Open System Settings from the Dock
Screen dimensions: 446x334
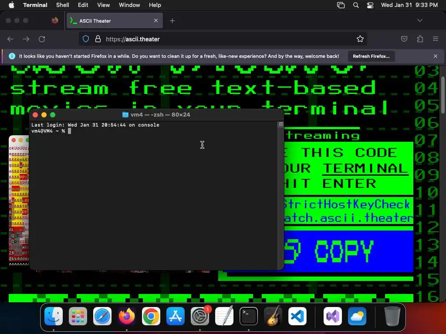(x=199, y=316)
